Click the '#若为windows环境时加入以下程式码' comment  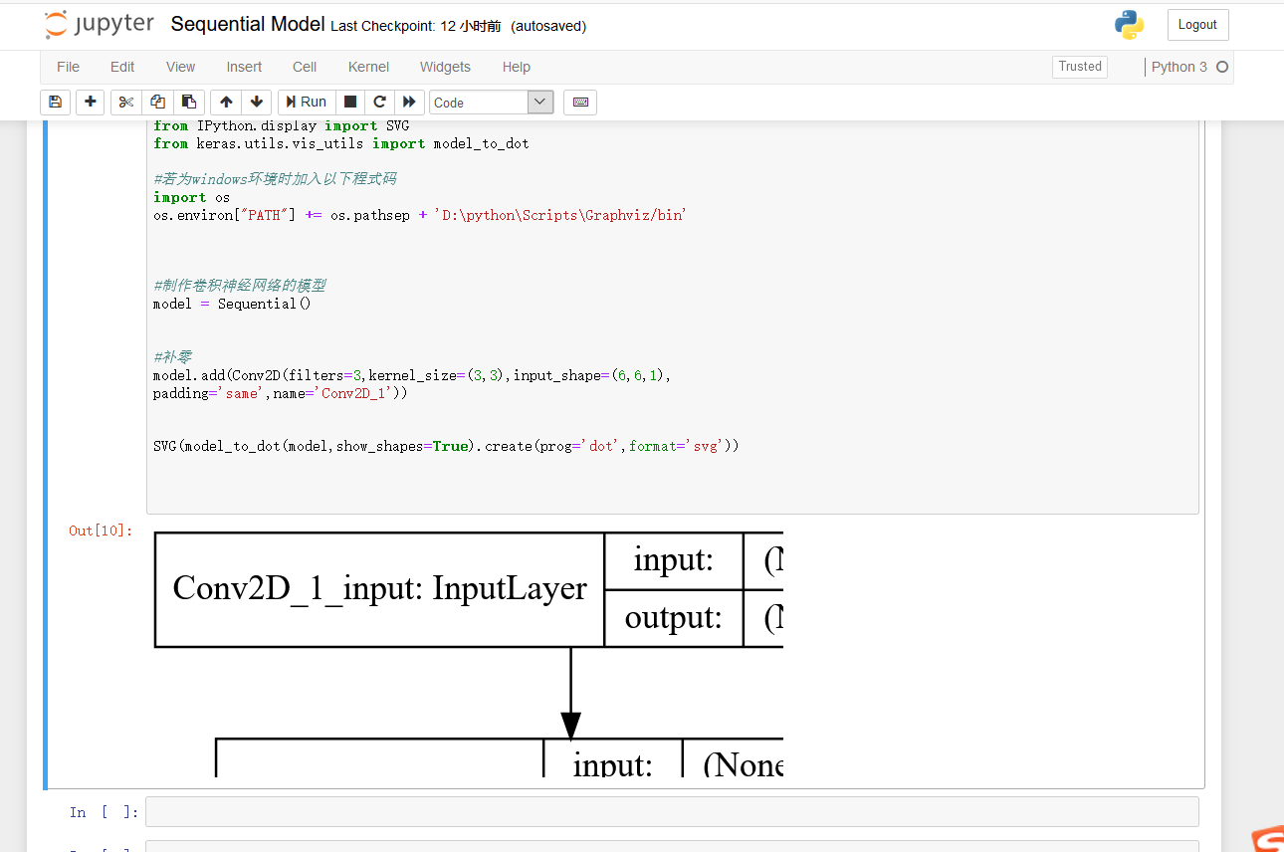click(x=275, y=179)
